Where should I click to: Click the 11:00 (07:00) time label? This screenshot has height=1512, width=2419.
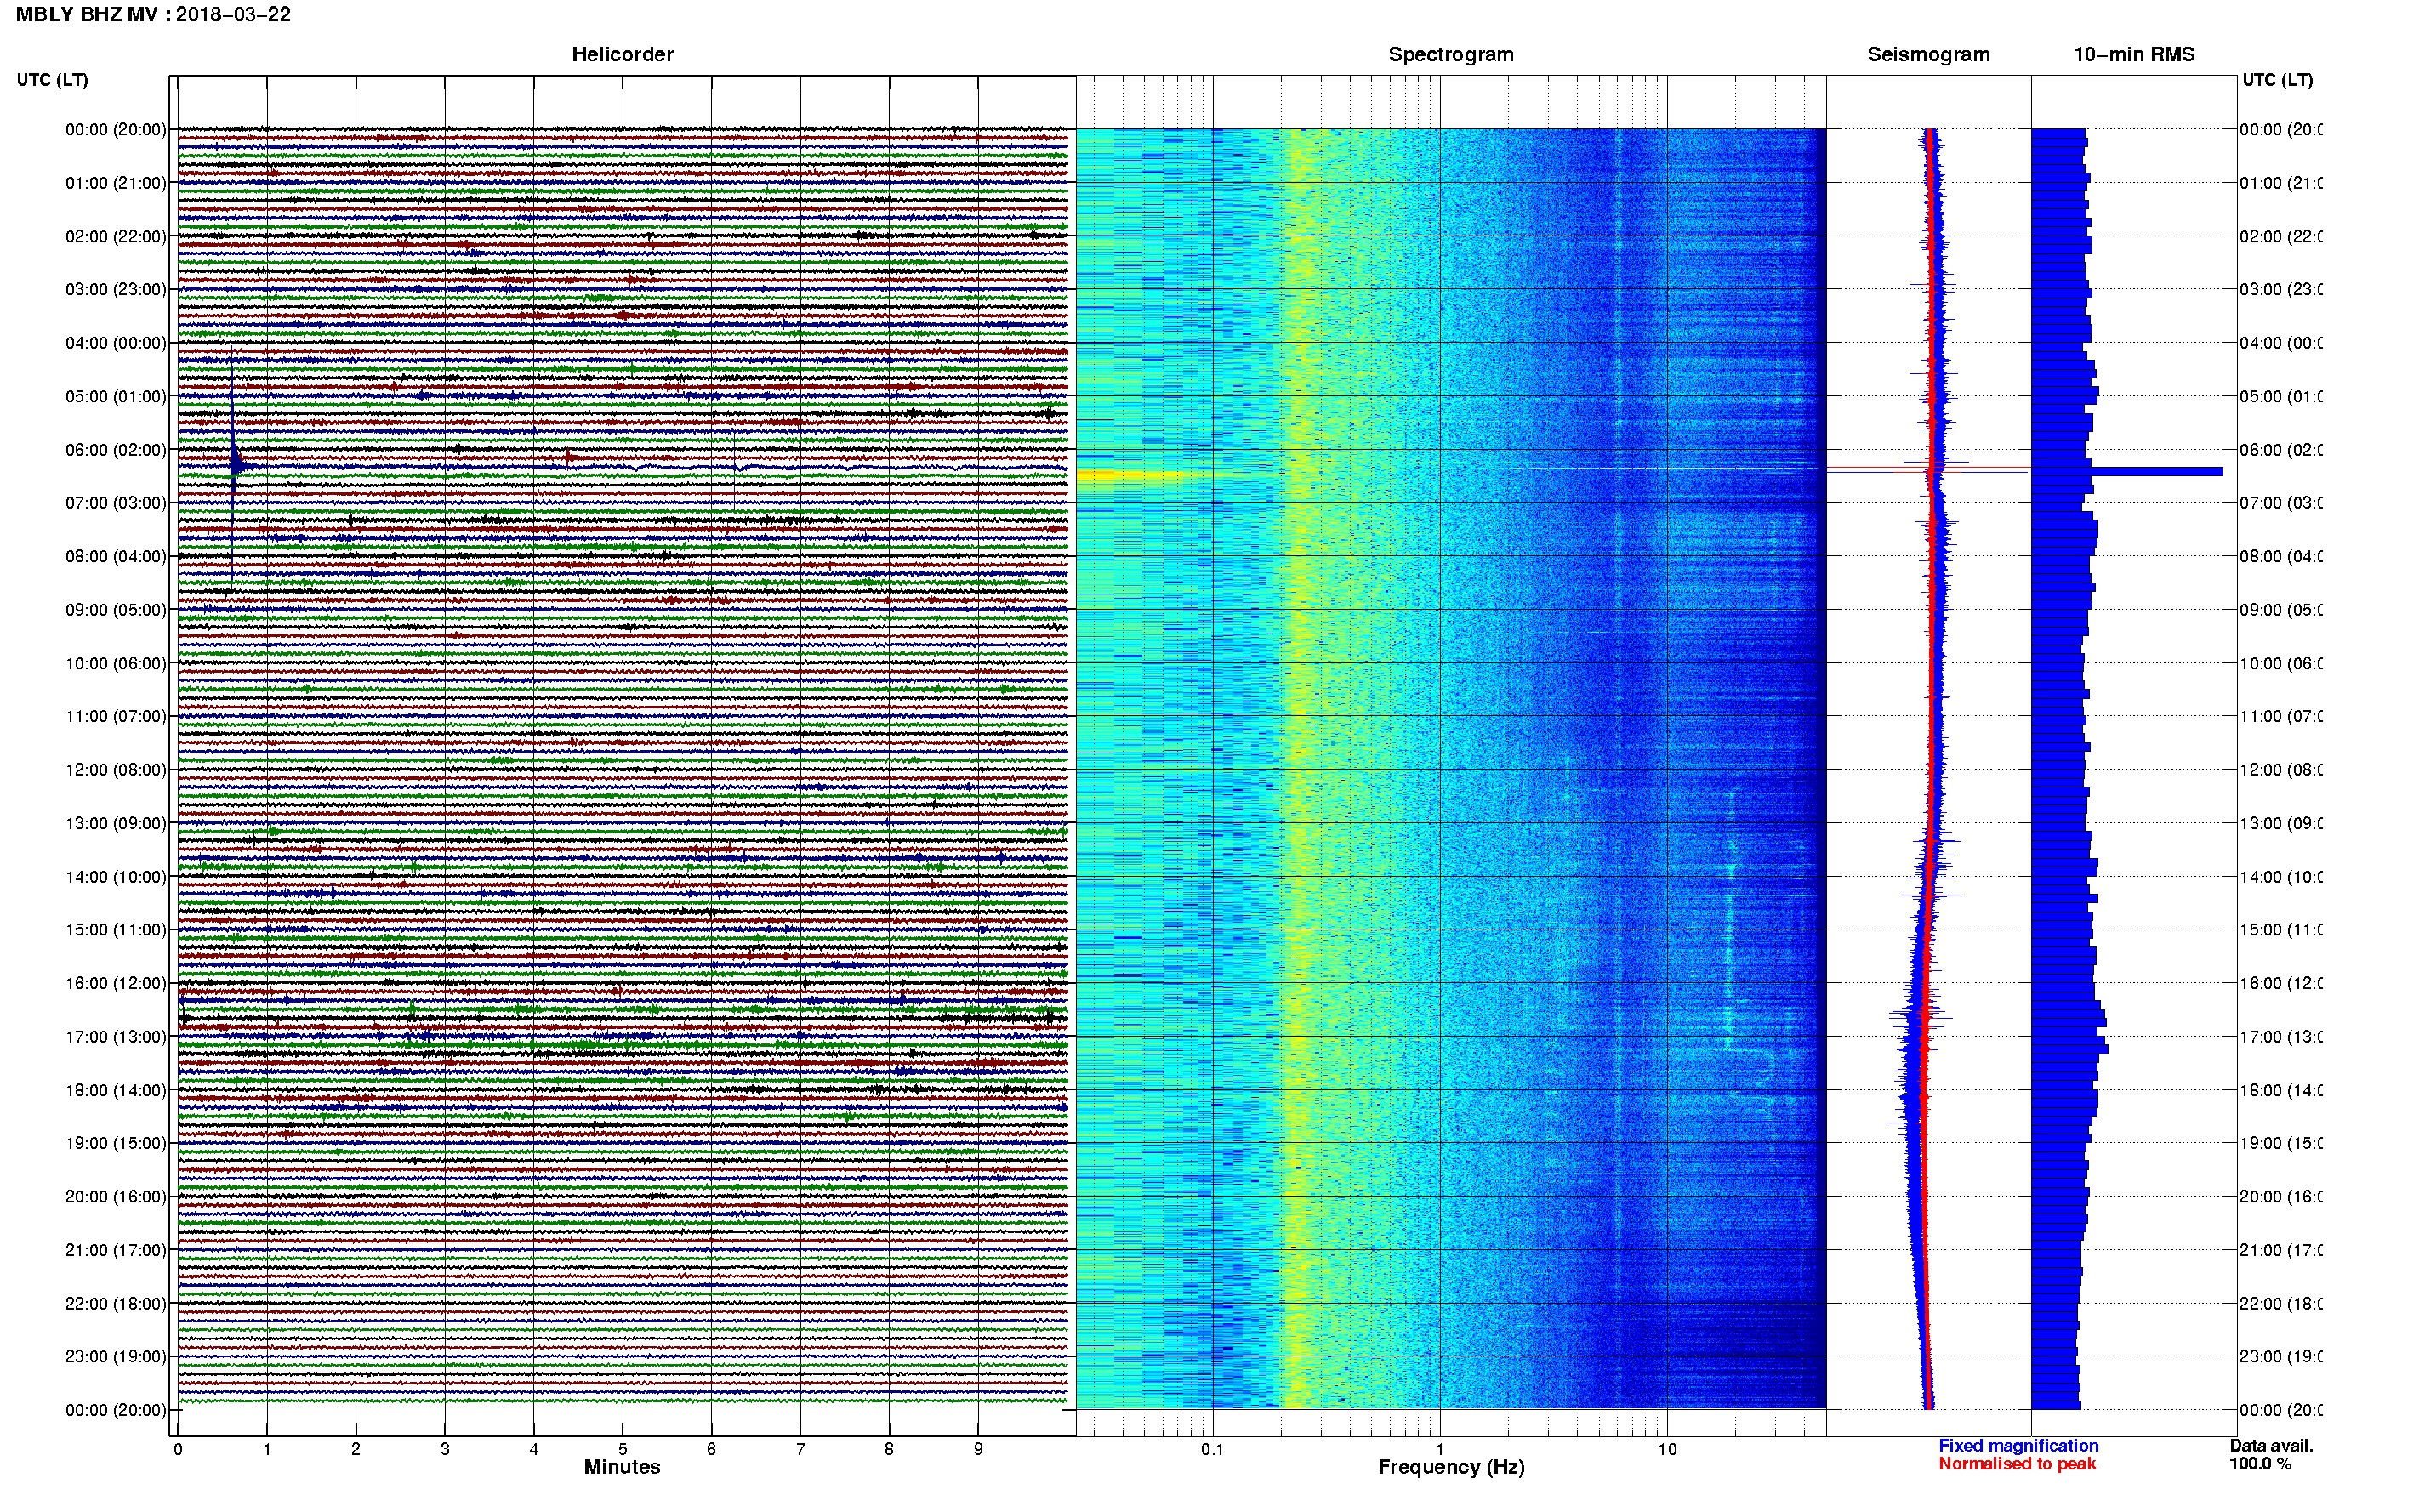coord(116,717)
